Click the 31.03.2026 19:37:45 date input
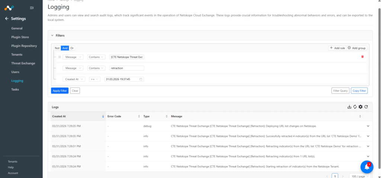Viewport: 381px width, 178px height. click(x=124, y=79)
